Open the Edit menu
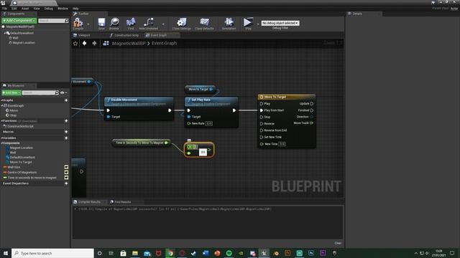The image size is (460, 258). 14,9
